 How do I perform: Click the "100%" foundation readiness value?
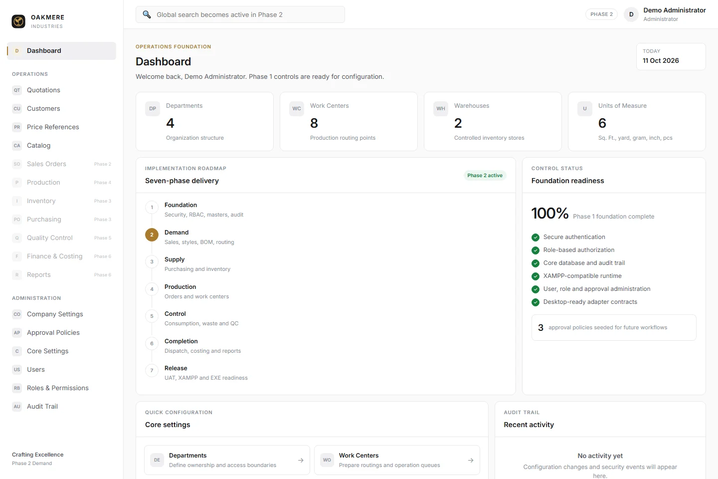pos(550,214)
